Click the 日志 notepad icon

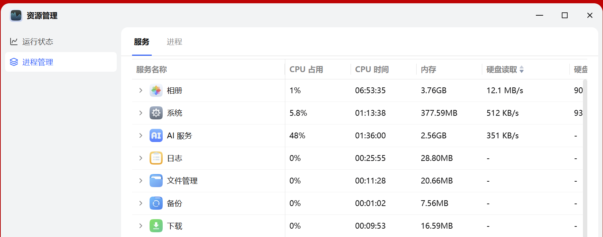[156, 158]
